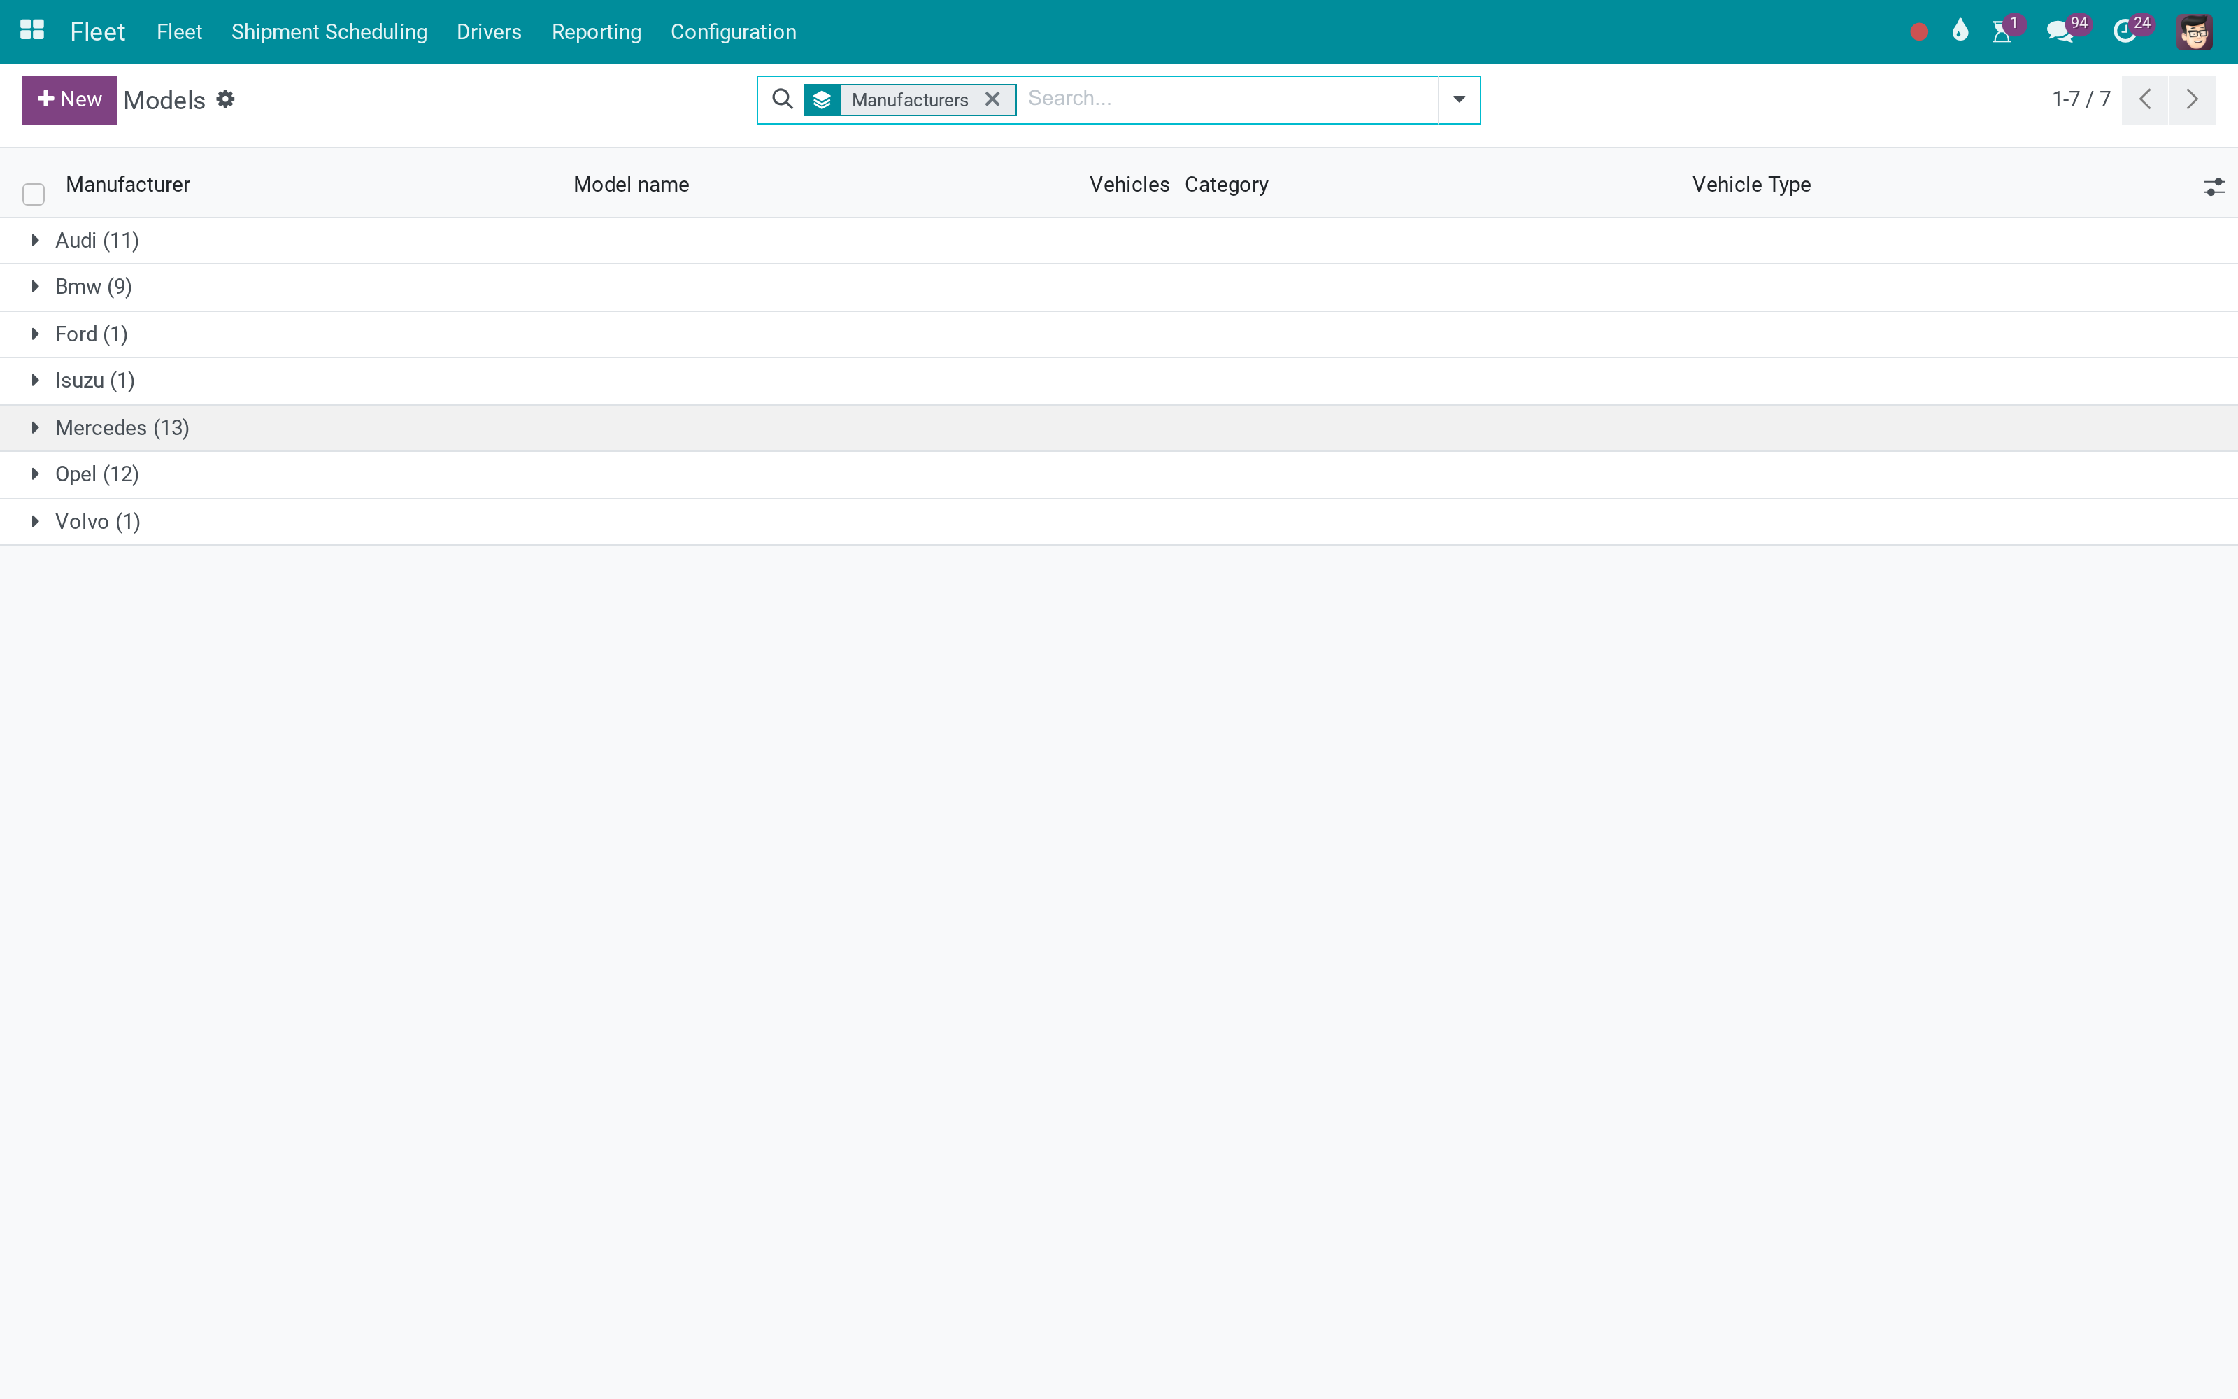Screen dimensions: 2238x1399
Task: Expand the Bmw (9) group
Action: 1119,287
